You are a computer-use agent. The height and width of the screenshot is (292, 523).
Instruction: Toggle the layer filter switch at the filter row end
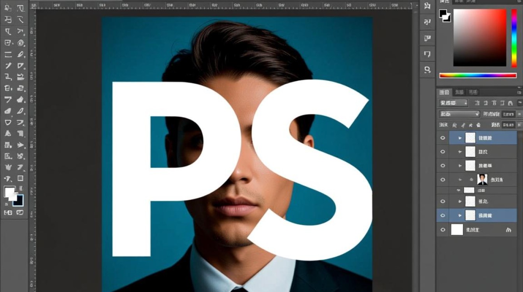[x=519, y=103]
